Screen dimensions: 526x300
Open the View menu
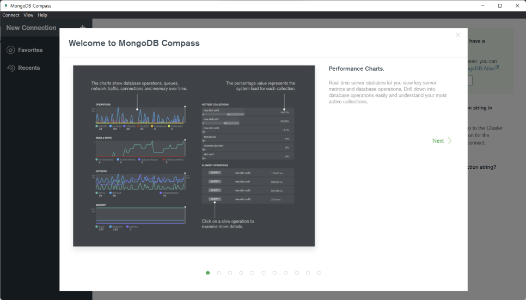coord(28,15)
